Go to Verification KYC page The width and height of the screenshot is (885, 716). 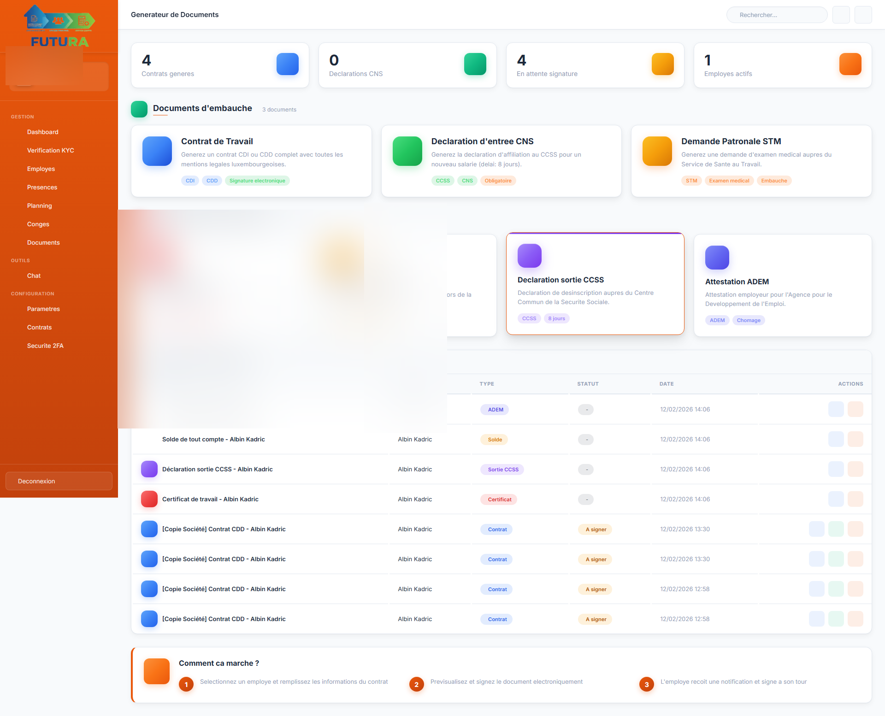(x=50, y=150)
